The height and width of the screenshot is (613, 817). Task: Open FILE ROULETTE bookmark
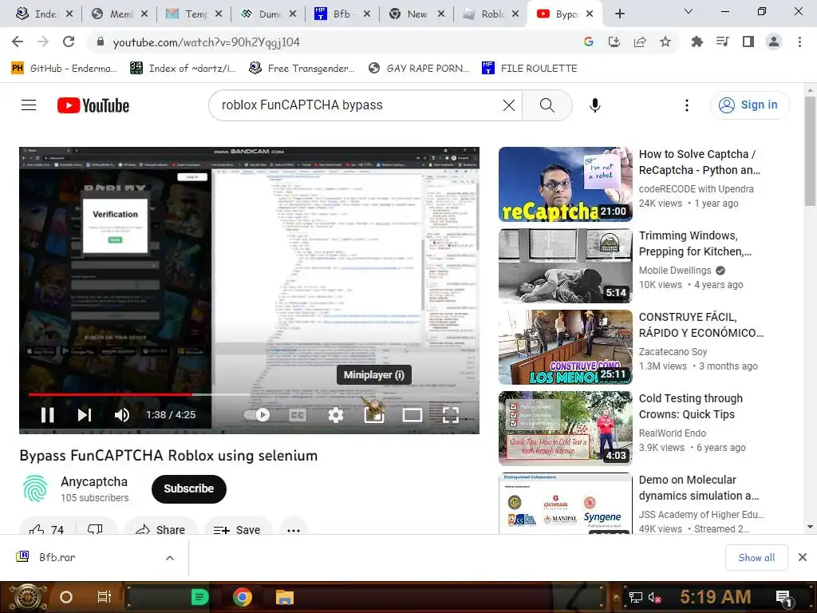[x=530, y=69]
